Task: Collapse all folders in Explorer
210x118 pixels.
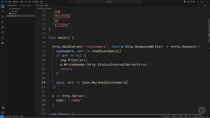Action: (30, 6)
